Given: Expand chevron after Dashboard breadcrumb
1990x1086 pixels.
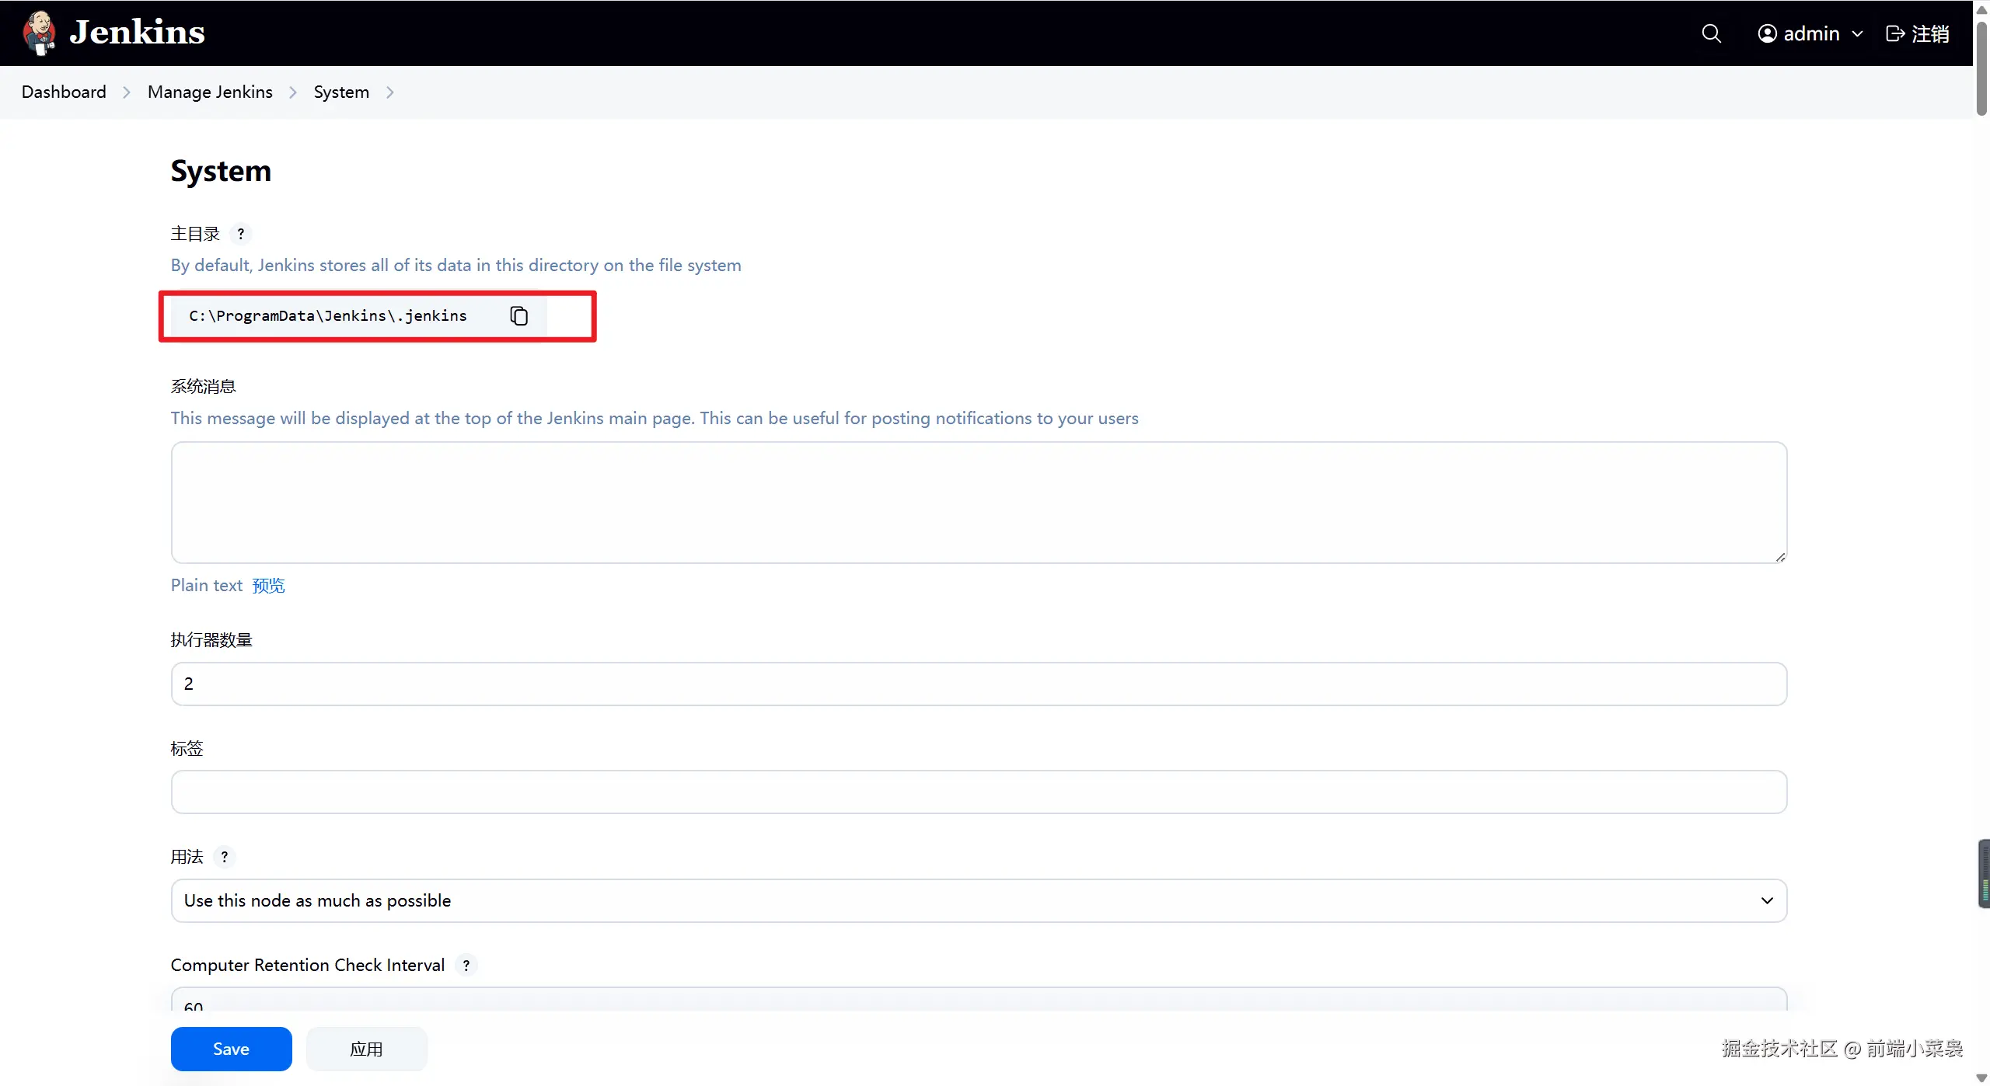Looking at the screenshot, I should 127,92.
